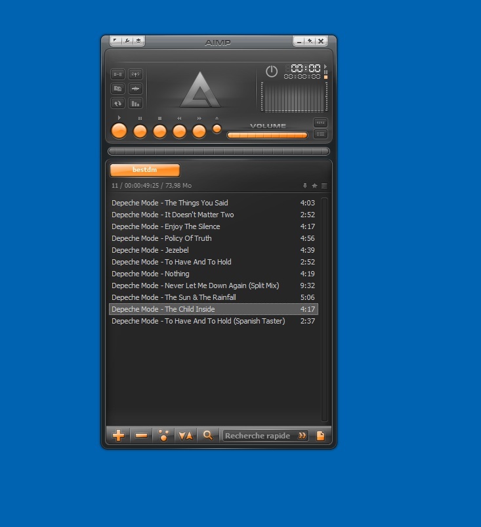Click the button below A-B
481x527 pixels.
pyautogui.click(x=118, y=89)
